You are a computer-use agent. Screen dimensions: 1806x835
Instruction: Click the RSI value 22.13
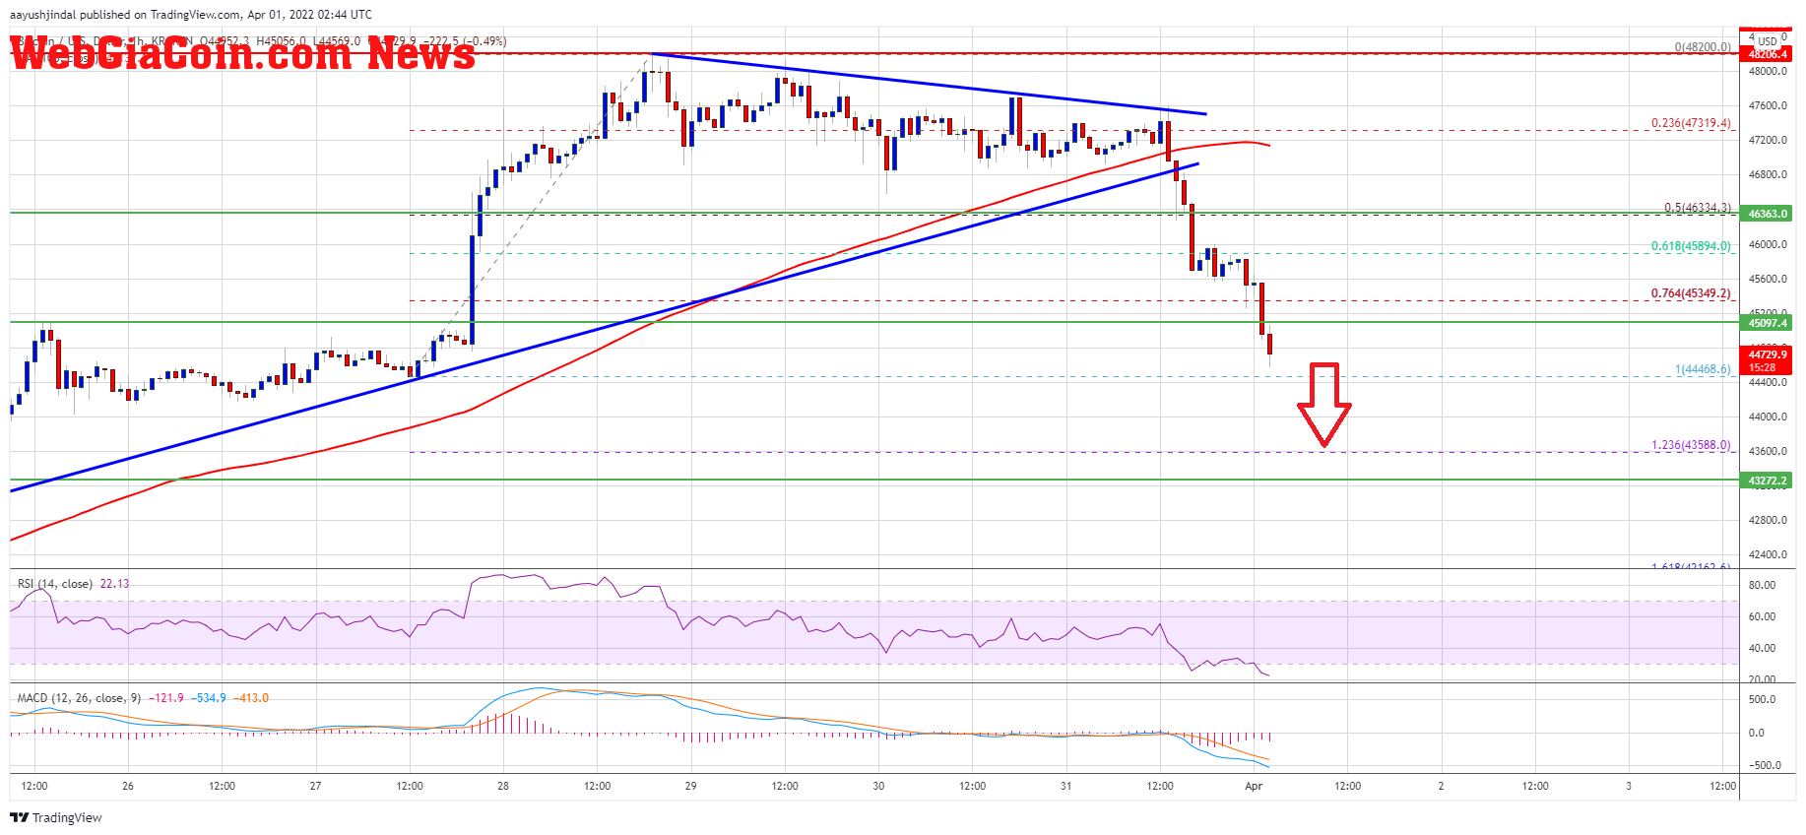[114, 584]
